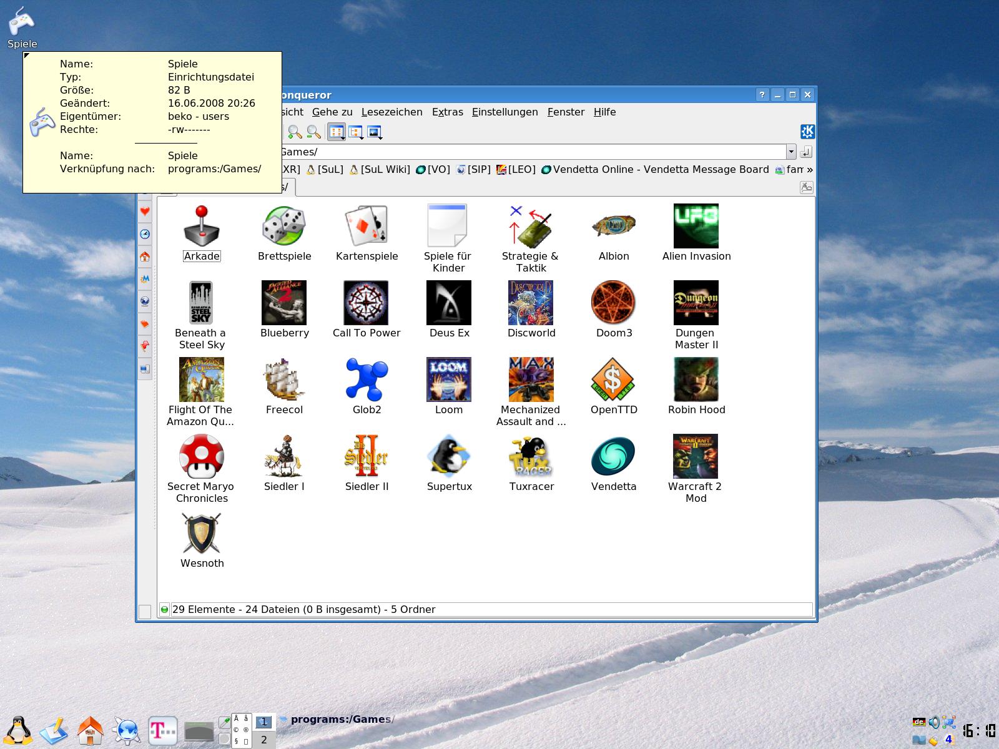Open tree view mode dropdown

point(356,132)
